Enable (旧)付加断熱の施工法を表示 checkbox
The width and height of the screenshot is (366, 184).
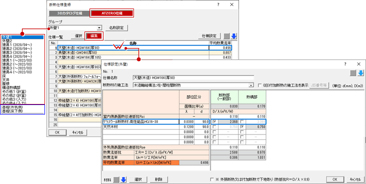tap(259, 85)
